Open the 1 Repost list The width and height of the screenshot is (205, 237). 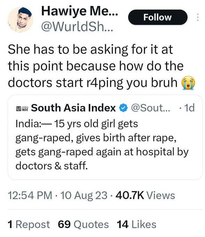pos(29,224)
